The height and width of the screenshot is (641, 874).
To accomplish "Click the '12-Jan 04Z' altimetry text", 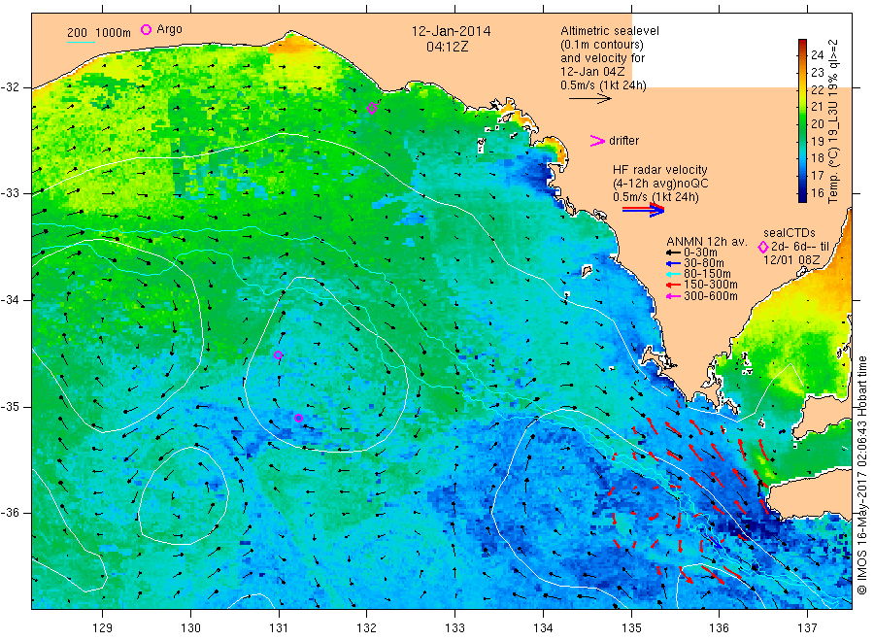I will coord(592,72).
